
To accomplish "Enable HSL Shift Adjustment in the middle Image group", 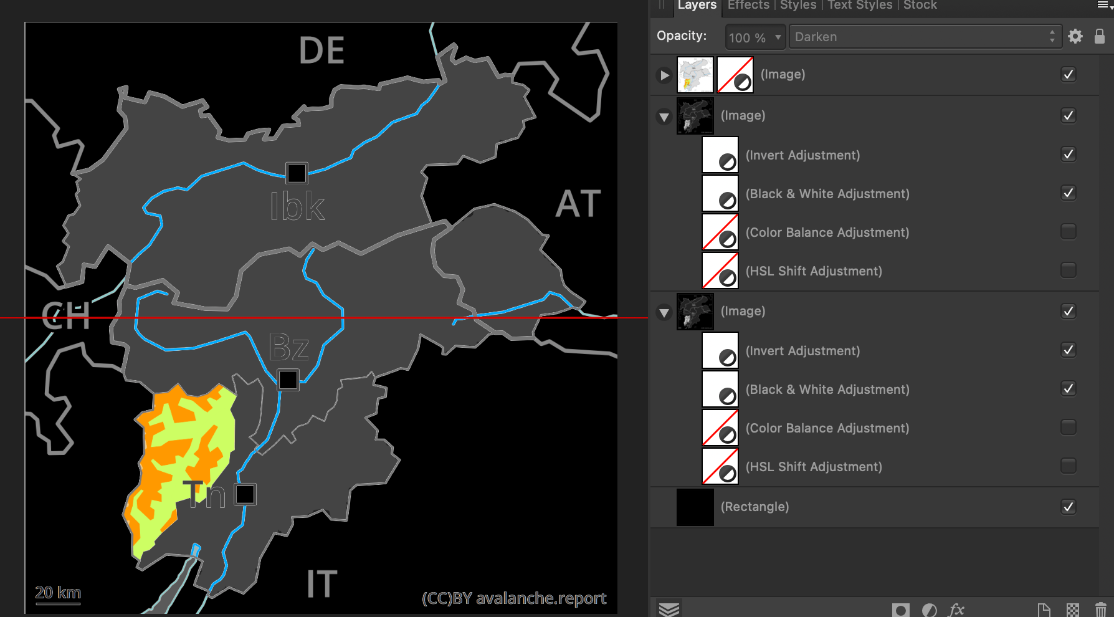I will 1069,270.
